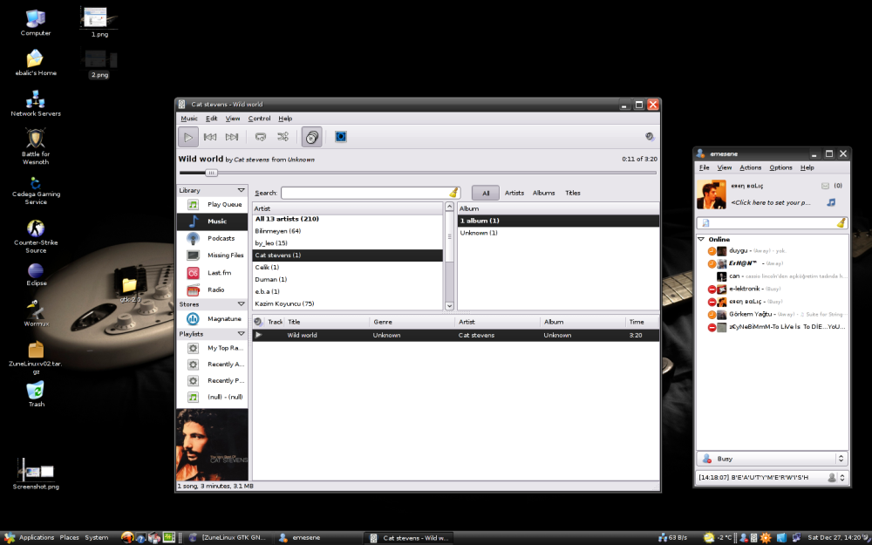
Task: Select the Unknown (1) album
Action: pyautogui.click(x=558, y=233)
